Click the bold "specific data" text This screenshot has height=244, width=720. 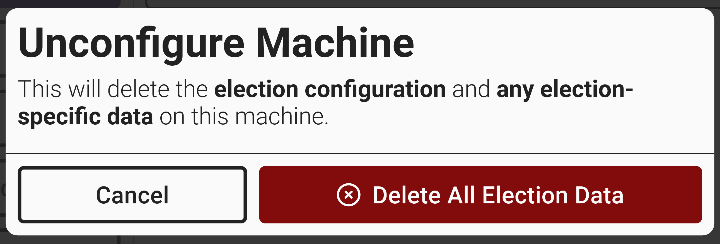click(86, 117)
